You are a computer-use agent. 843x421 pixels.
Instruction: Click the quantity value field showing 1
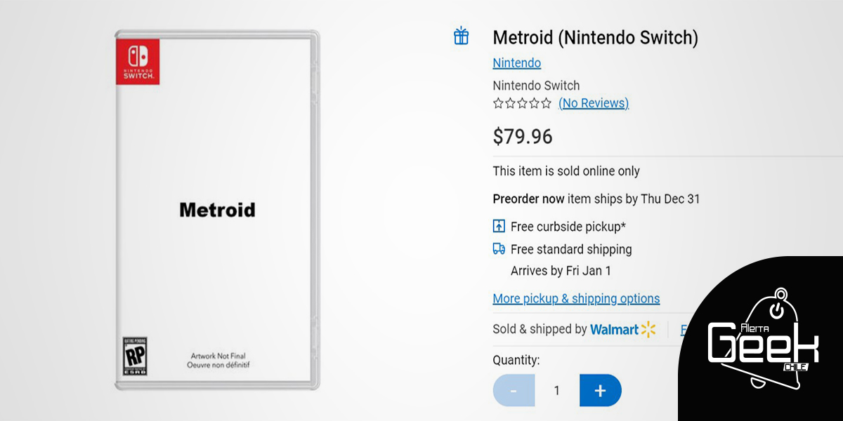[557, 391]
